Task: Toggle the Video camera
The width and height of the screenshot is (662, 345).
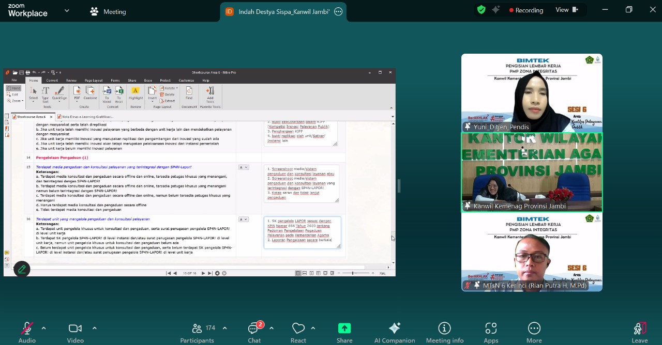Action: point(76,332)
